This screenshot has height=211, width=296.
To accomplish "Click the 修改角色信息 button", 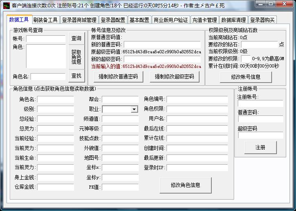I will [x=185, y=185].
